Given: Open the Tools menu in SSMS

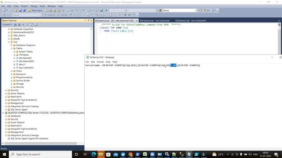Looking at the screenshot, I should click(42, 6).
